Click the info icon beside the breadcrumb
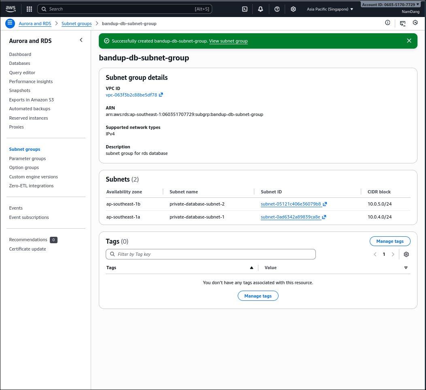Screen dimensions: 426x390 (388, 23)
